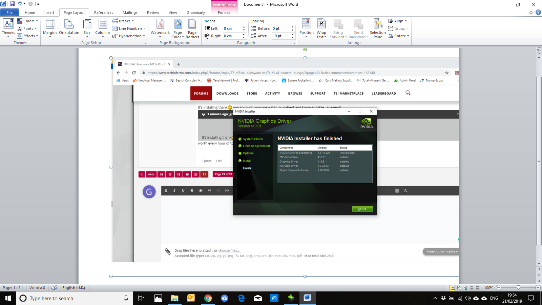Switch to Print Layout view in status bar
The height and width of the screenshot is (305, 542).
[453, 288]
